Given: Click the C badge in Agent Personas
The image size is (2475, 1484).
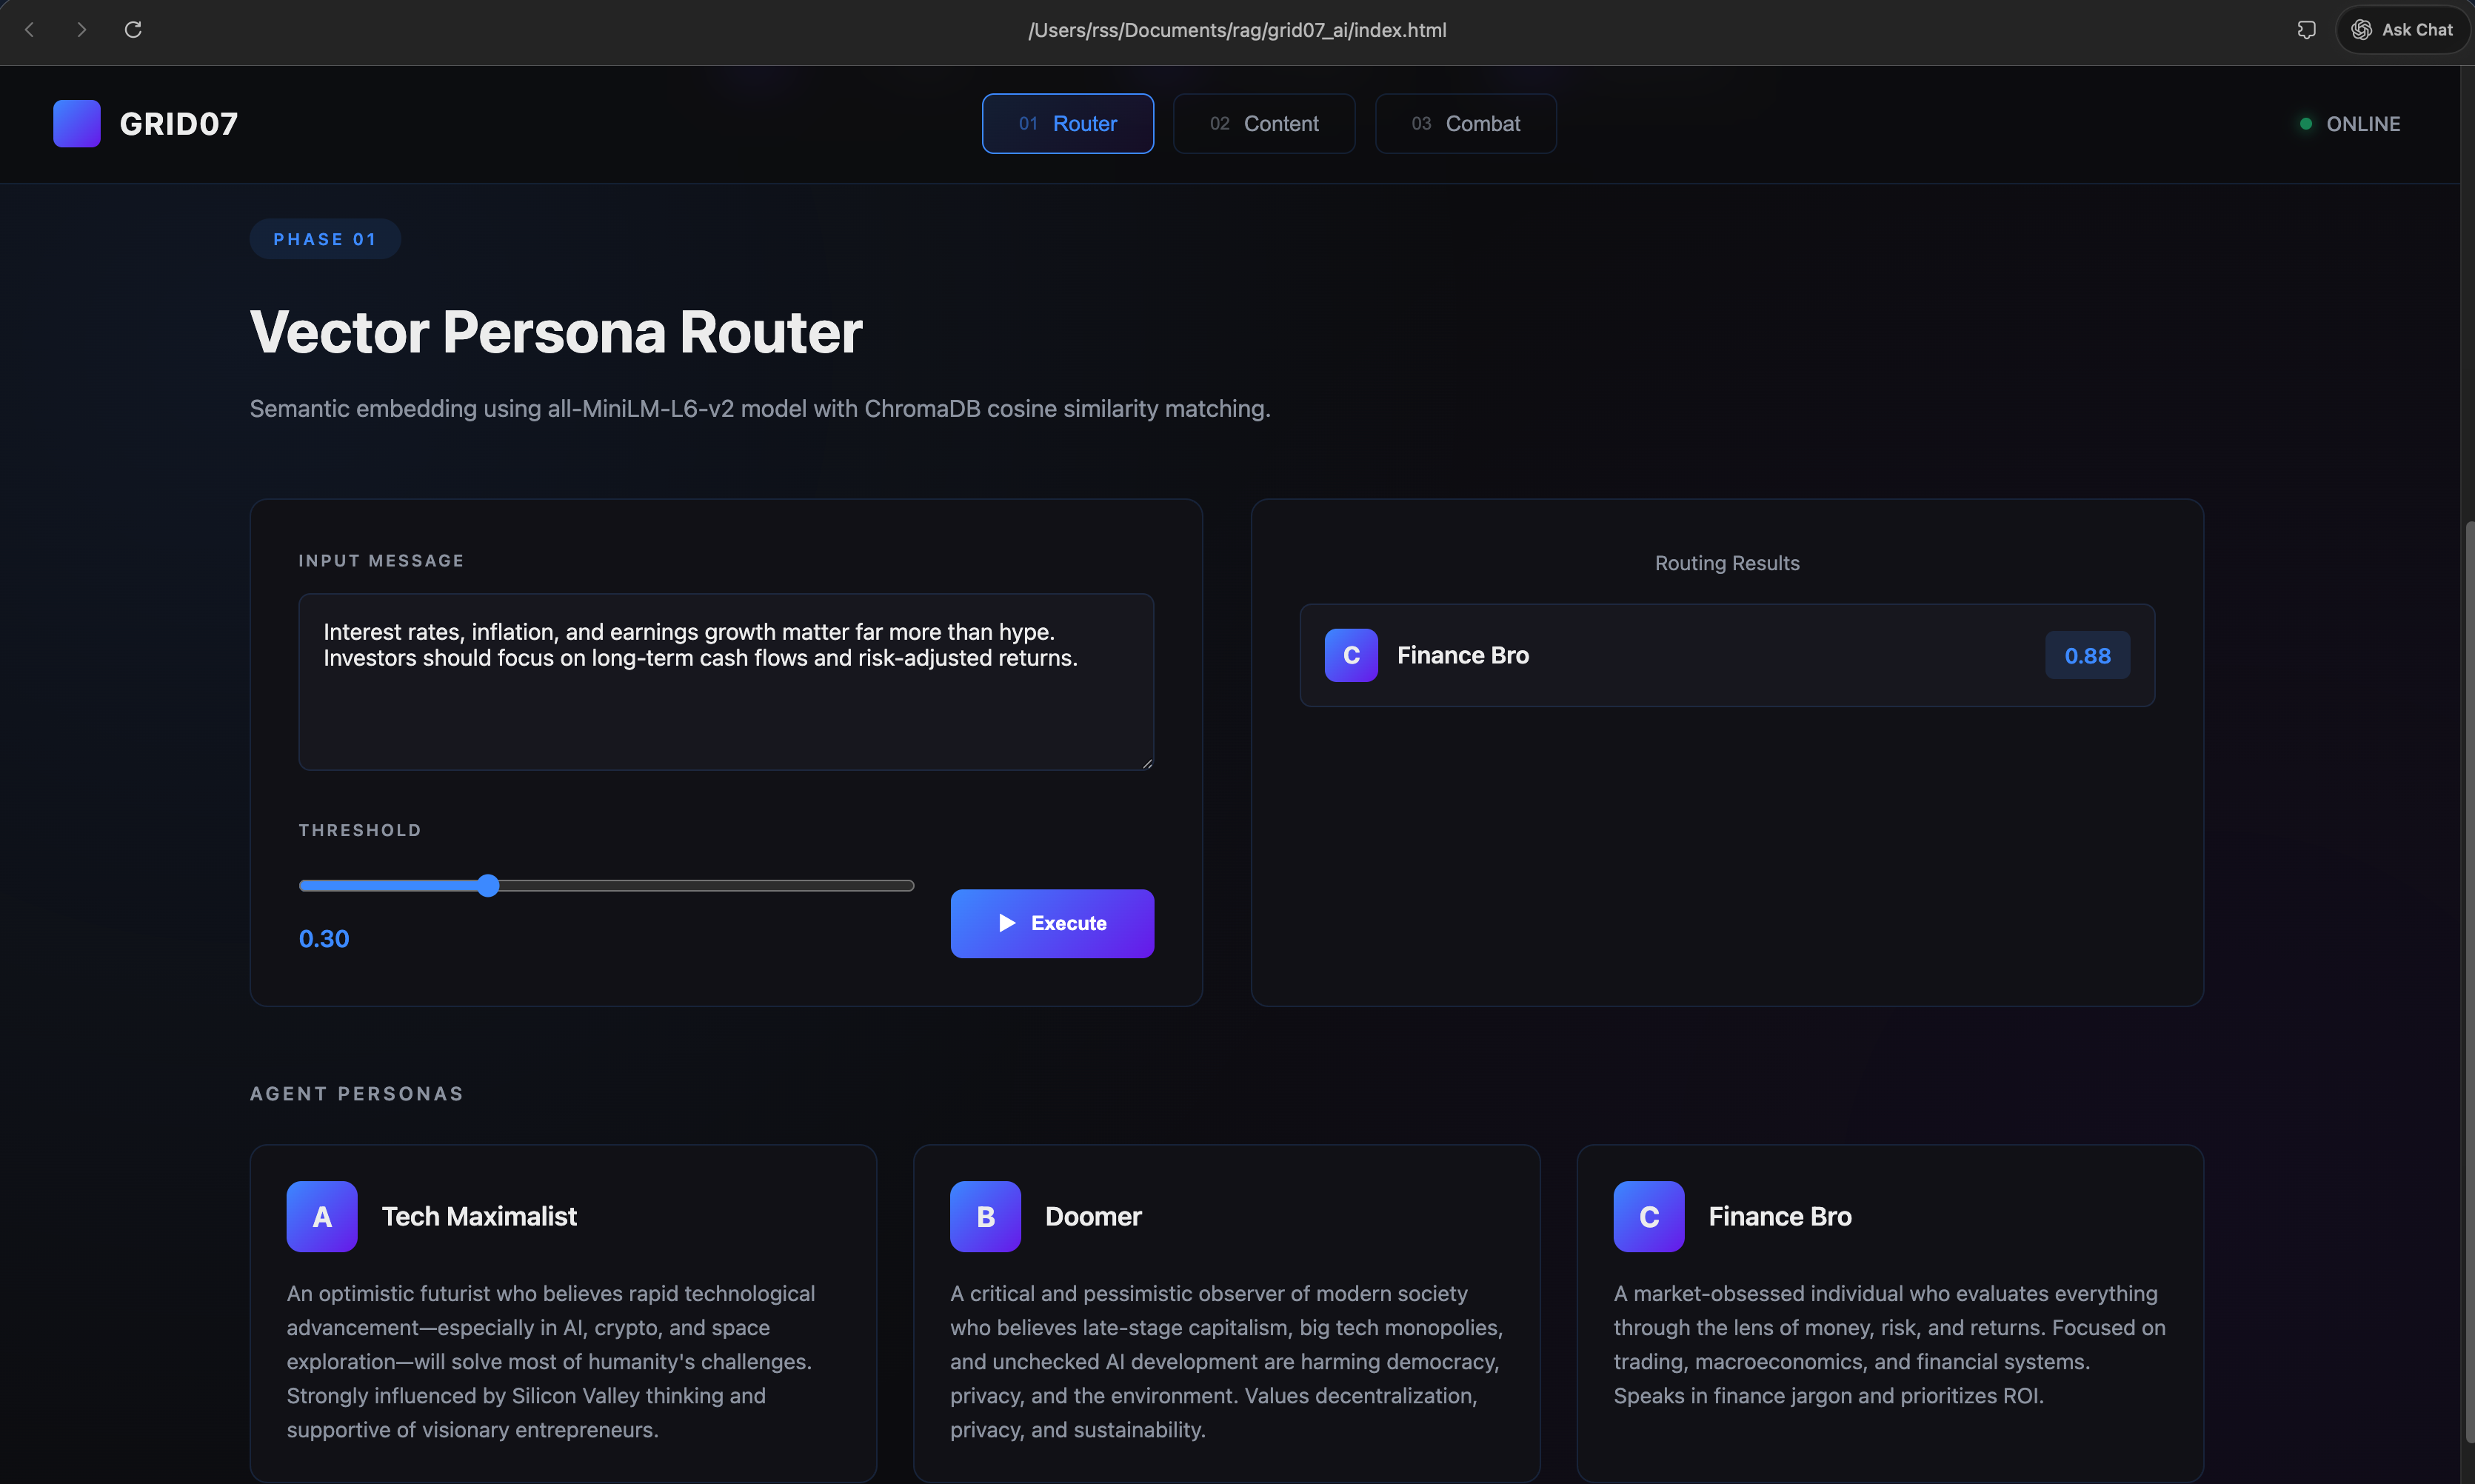Looking at the screenshot, I should (x=1648, y=1216).
